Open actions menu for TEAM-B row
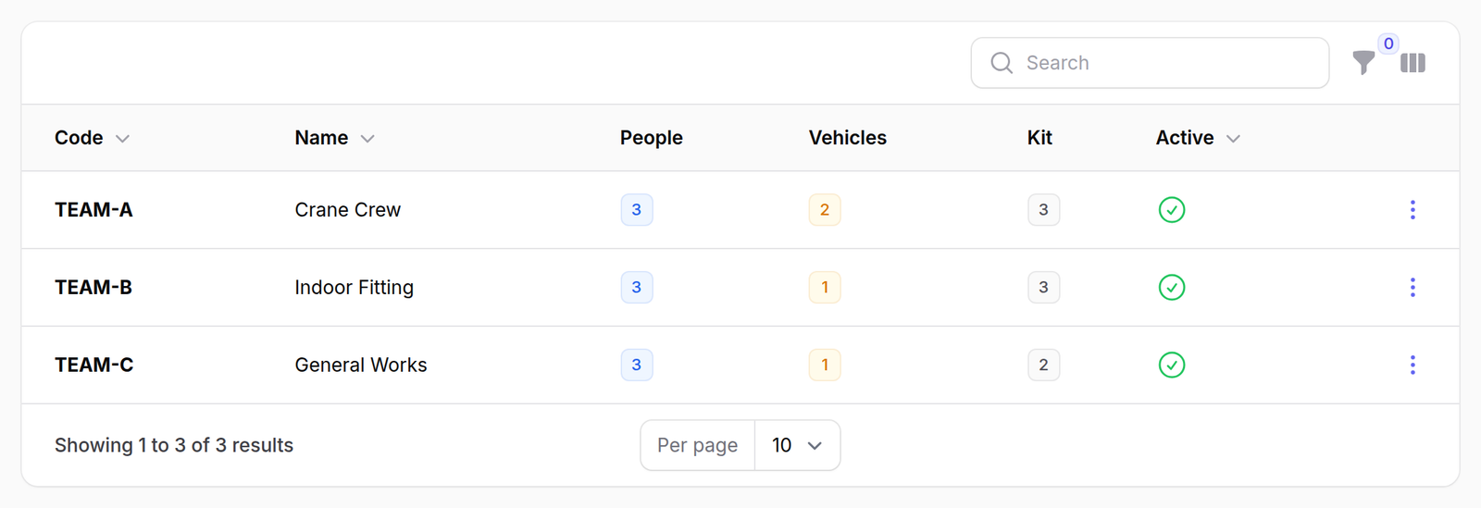The width and height of the screenshot is (1481, 508). 1413,288
